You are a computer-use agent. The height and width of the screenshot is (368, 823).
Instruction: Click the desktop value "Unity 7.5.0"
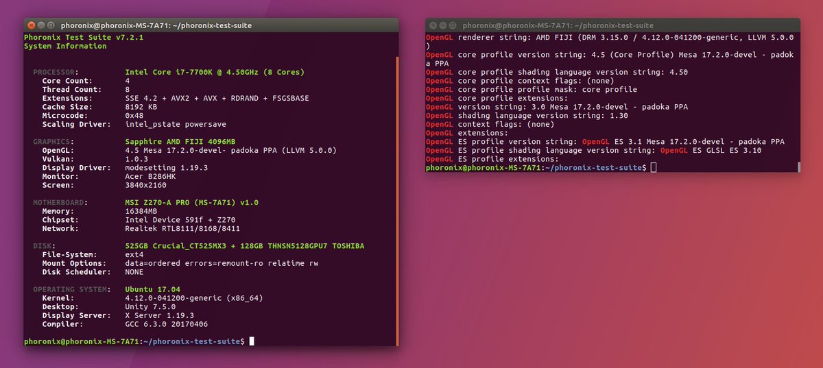[x=150, y=307]
